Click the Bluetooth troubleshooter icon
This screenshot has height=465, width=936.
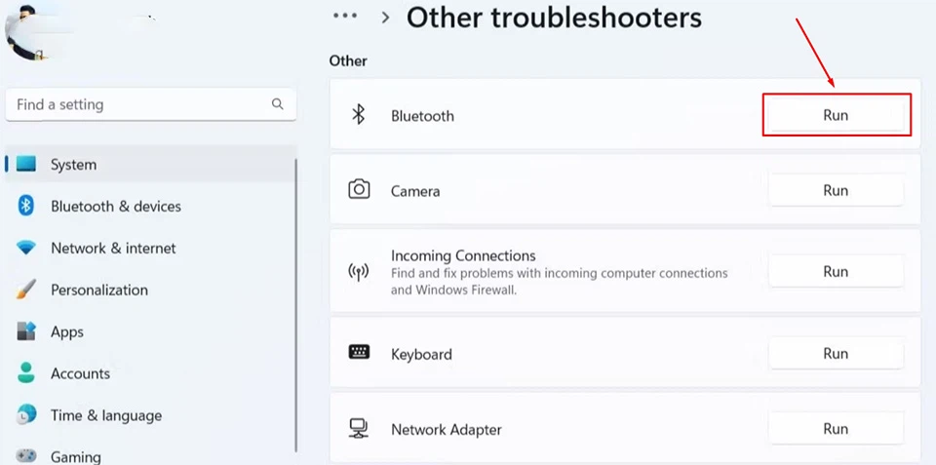[x=358, y=115]
